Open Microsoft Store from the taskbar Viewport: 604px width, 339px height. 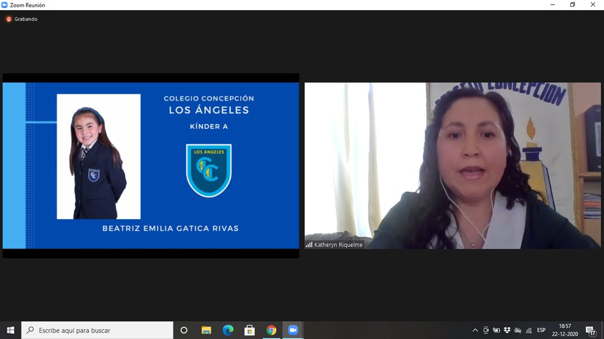coord(250,330)
